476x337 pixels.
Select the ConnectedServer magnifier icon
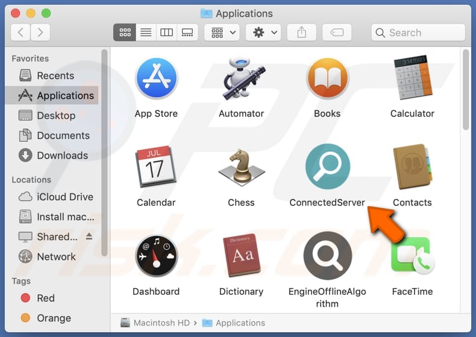pos(327,166)
